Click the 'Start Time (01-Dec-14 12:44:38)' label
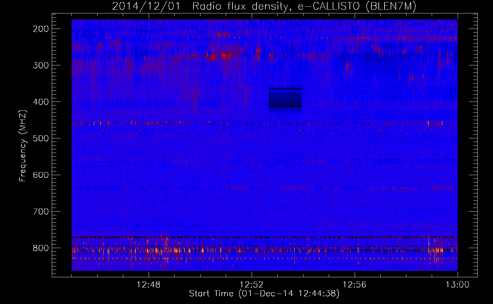The image size is (493, 304). (x=264, y=294)
